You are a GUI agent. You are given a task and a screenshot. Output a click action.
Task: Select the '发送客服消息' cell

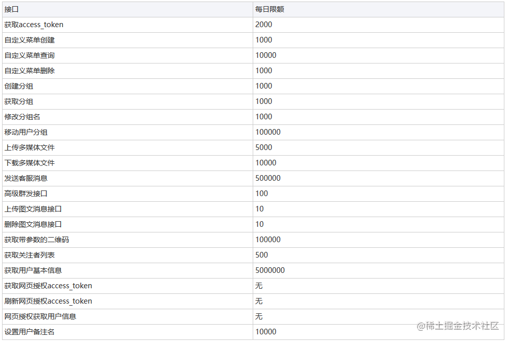[128, 179]
